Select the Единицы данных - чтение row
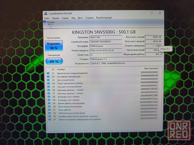The height and width of the screenshot is (145, 194). [103, 90]
